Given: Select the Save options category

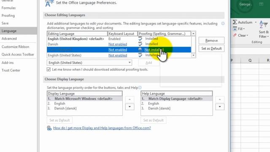Looking at the screenshot, I should (5, 23).
